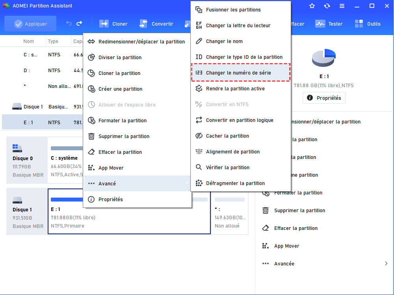This screenshot has width=394, height=295.
Task: Choose Redimensionner/déplacer la partition in context menu
Action: click(x=137, y=42)
